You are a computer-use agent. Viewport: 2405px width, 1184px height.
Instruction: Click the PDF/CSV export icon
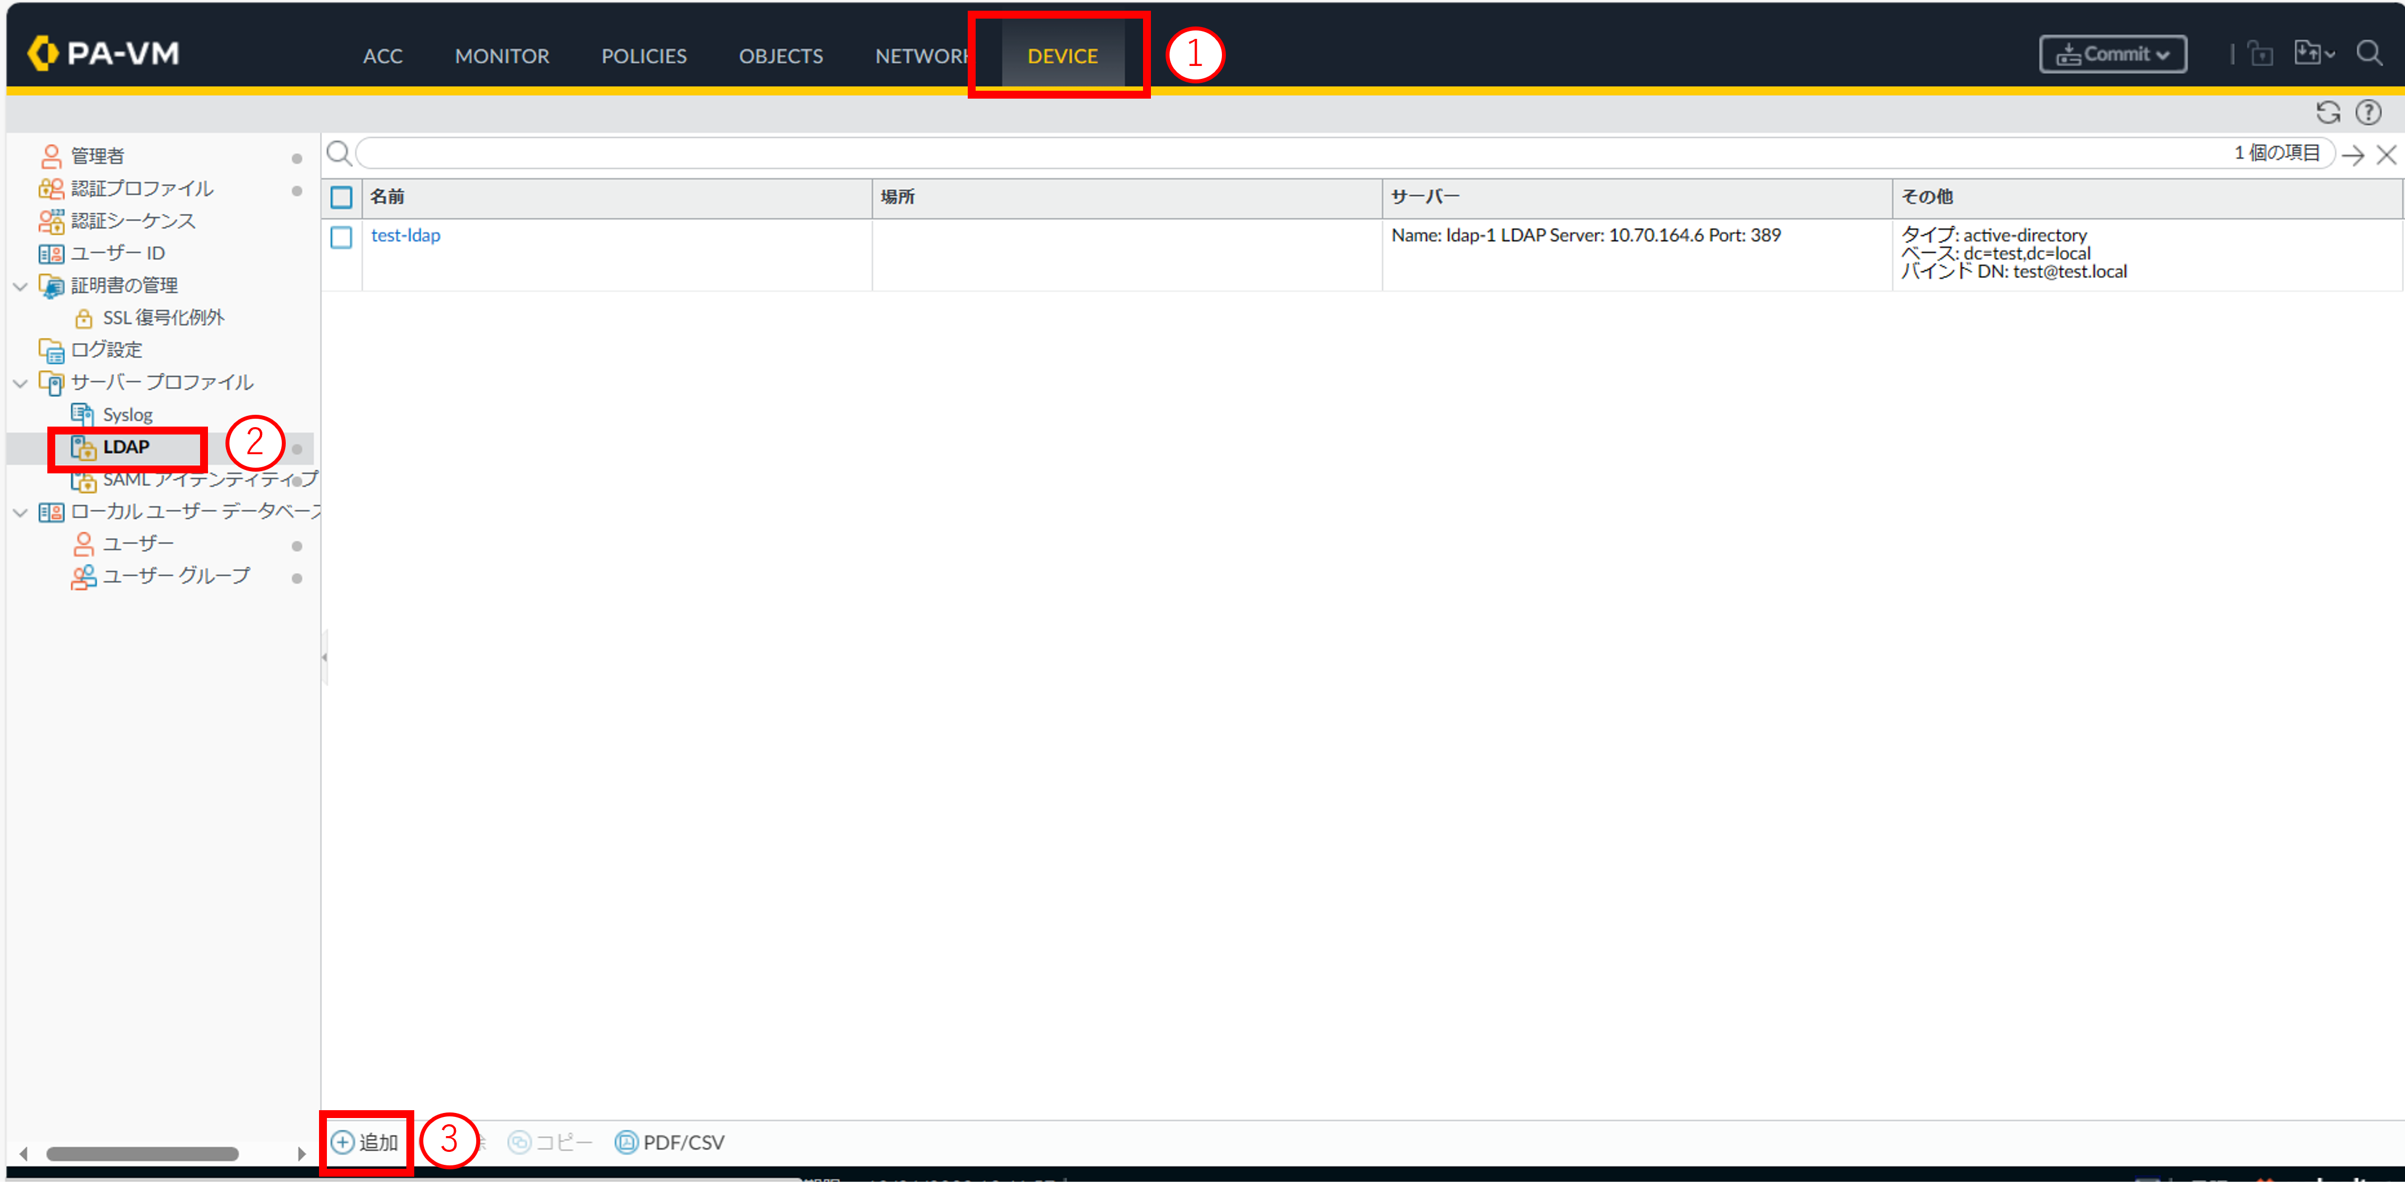click(670, 1142)
